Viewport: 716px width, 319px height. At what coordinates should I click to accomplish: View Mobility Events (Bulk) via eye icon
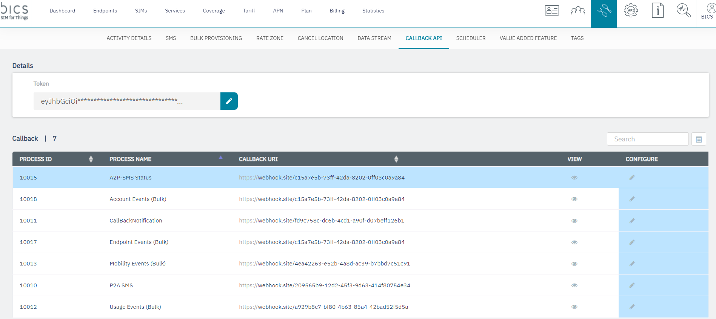point(574,264)
